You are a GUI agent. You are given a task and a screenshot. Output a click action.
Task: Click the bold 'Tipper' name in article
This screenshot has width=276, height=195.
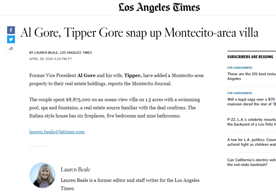pyautogui.click(x=133, y=75)
